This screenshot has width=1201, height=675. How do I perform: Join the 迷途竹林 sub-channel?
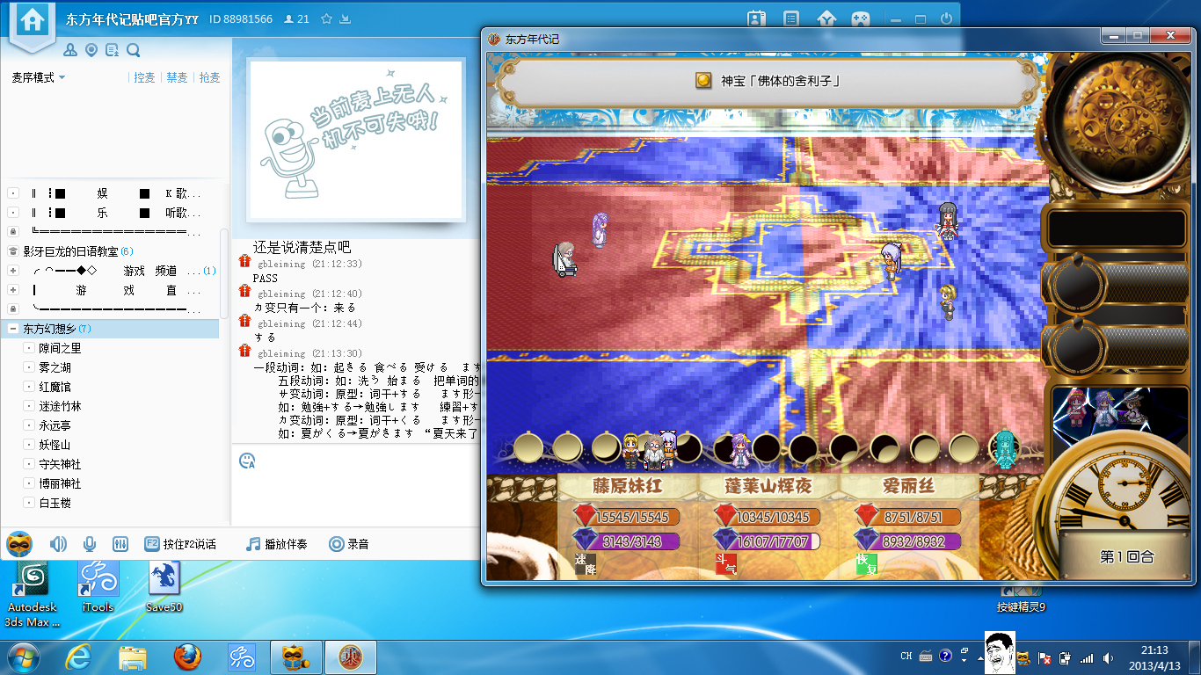[60, 406]
